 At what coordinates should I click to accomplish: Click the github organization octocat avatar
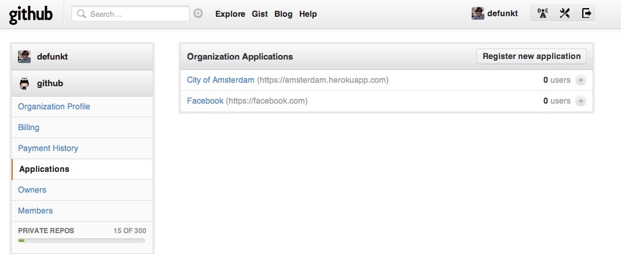tap(24, 84)
